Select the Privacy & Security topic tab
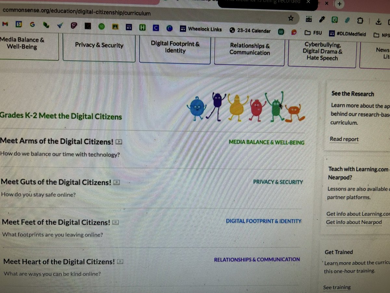Image resolution: width=390 pixels, height=293 pixels. click(x=99, y=47)
